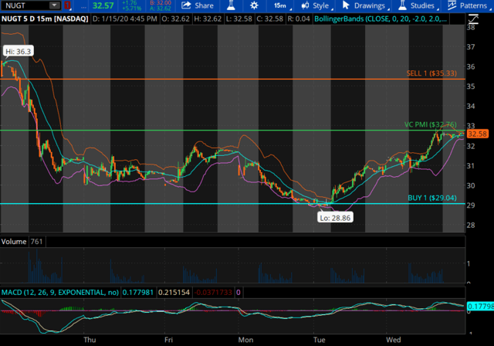This screenshot has height=346, width=494.
Task: Click the MACD (12, 26, 9, EXPONENTIAL) label
Action: [x=60, y=293]
